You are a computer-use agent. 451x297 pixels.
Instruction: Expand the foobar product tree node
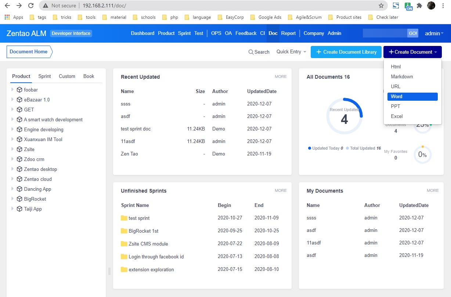(x=12, y=89)
